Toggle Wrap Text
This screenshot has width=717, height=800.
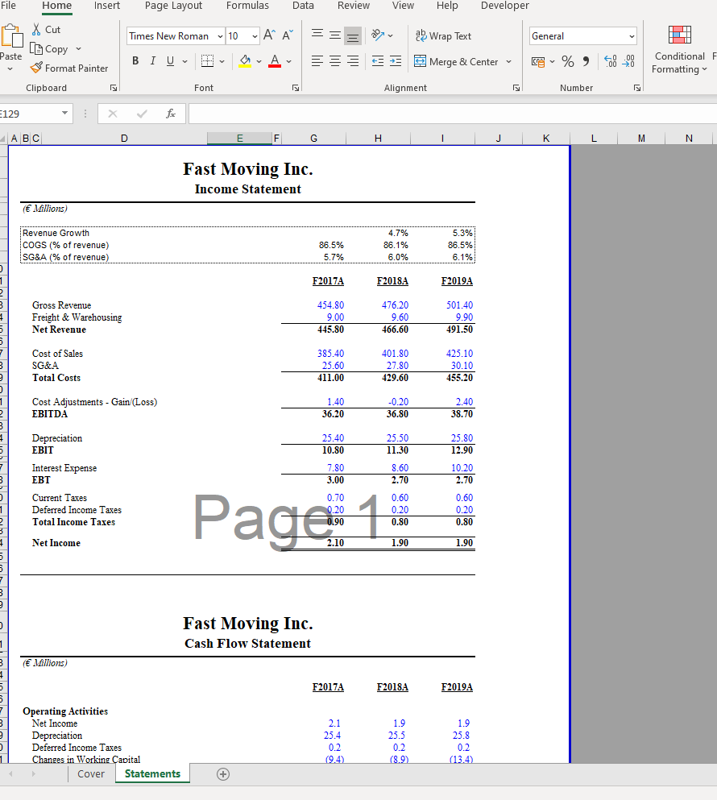(x=443, y=35)
